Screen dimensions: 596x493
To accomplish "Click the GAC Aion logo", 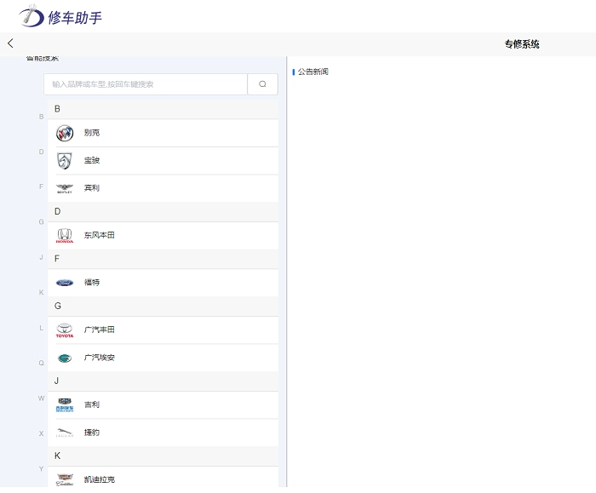I will pos(65,358).
